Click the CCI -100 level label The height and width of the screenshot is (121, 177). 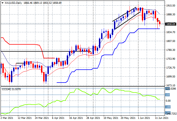pos(168,107)
